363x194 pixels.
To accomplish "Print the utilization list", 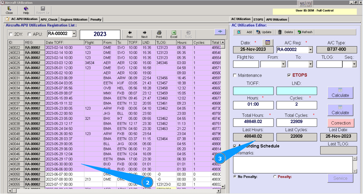I will point(159,34).
